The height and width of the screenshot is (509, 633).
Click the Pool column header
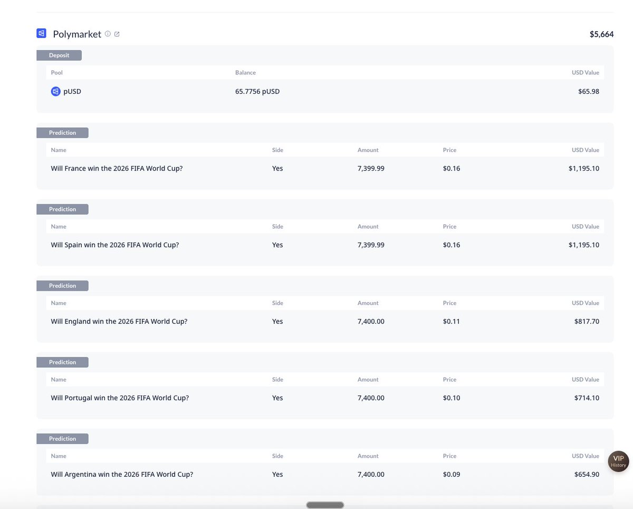point(57,72)
